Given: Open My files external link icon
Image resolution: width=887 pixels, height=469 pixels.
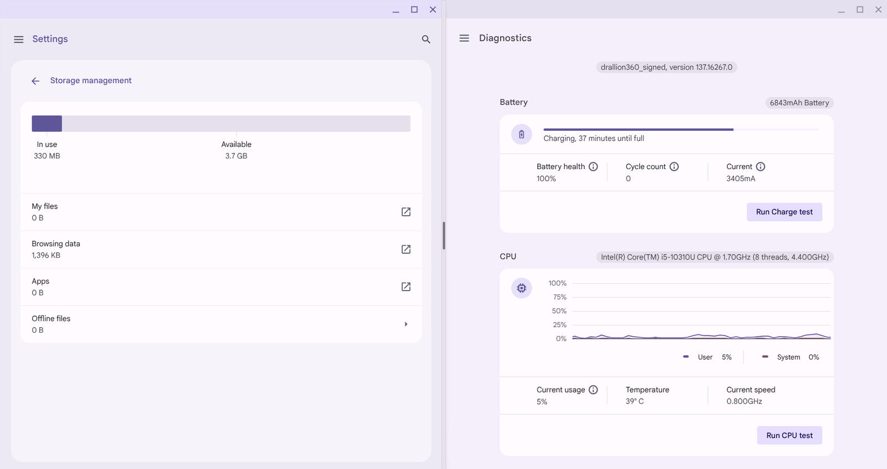Looking at the screenshot, I should tap(406, 212).
